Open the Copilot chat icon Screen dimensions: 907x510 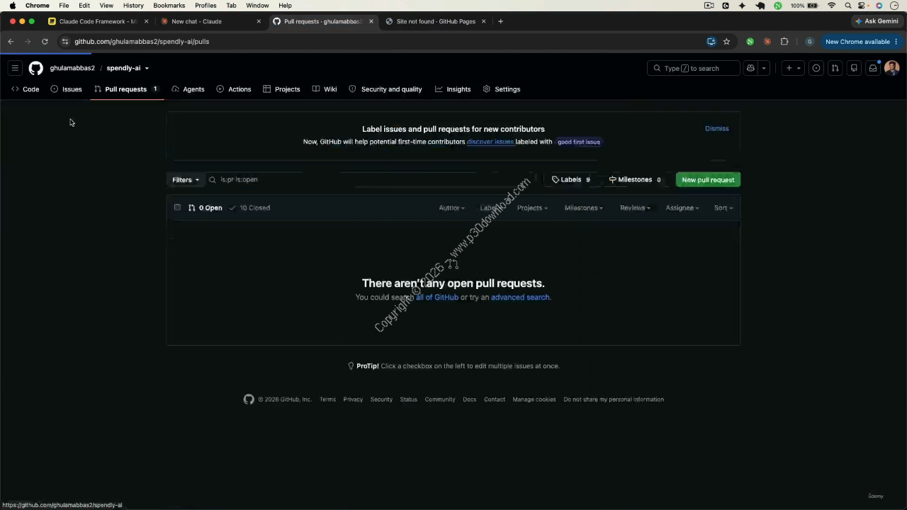(750, 68)
